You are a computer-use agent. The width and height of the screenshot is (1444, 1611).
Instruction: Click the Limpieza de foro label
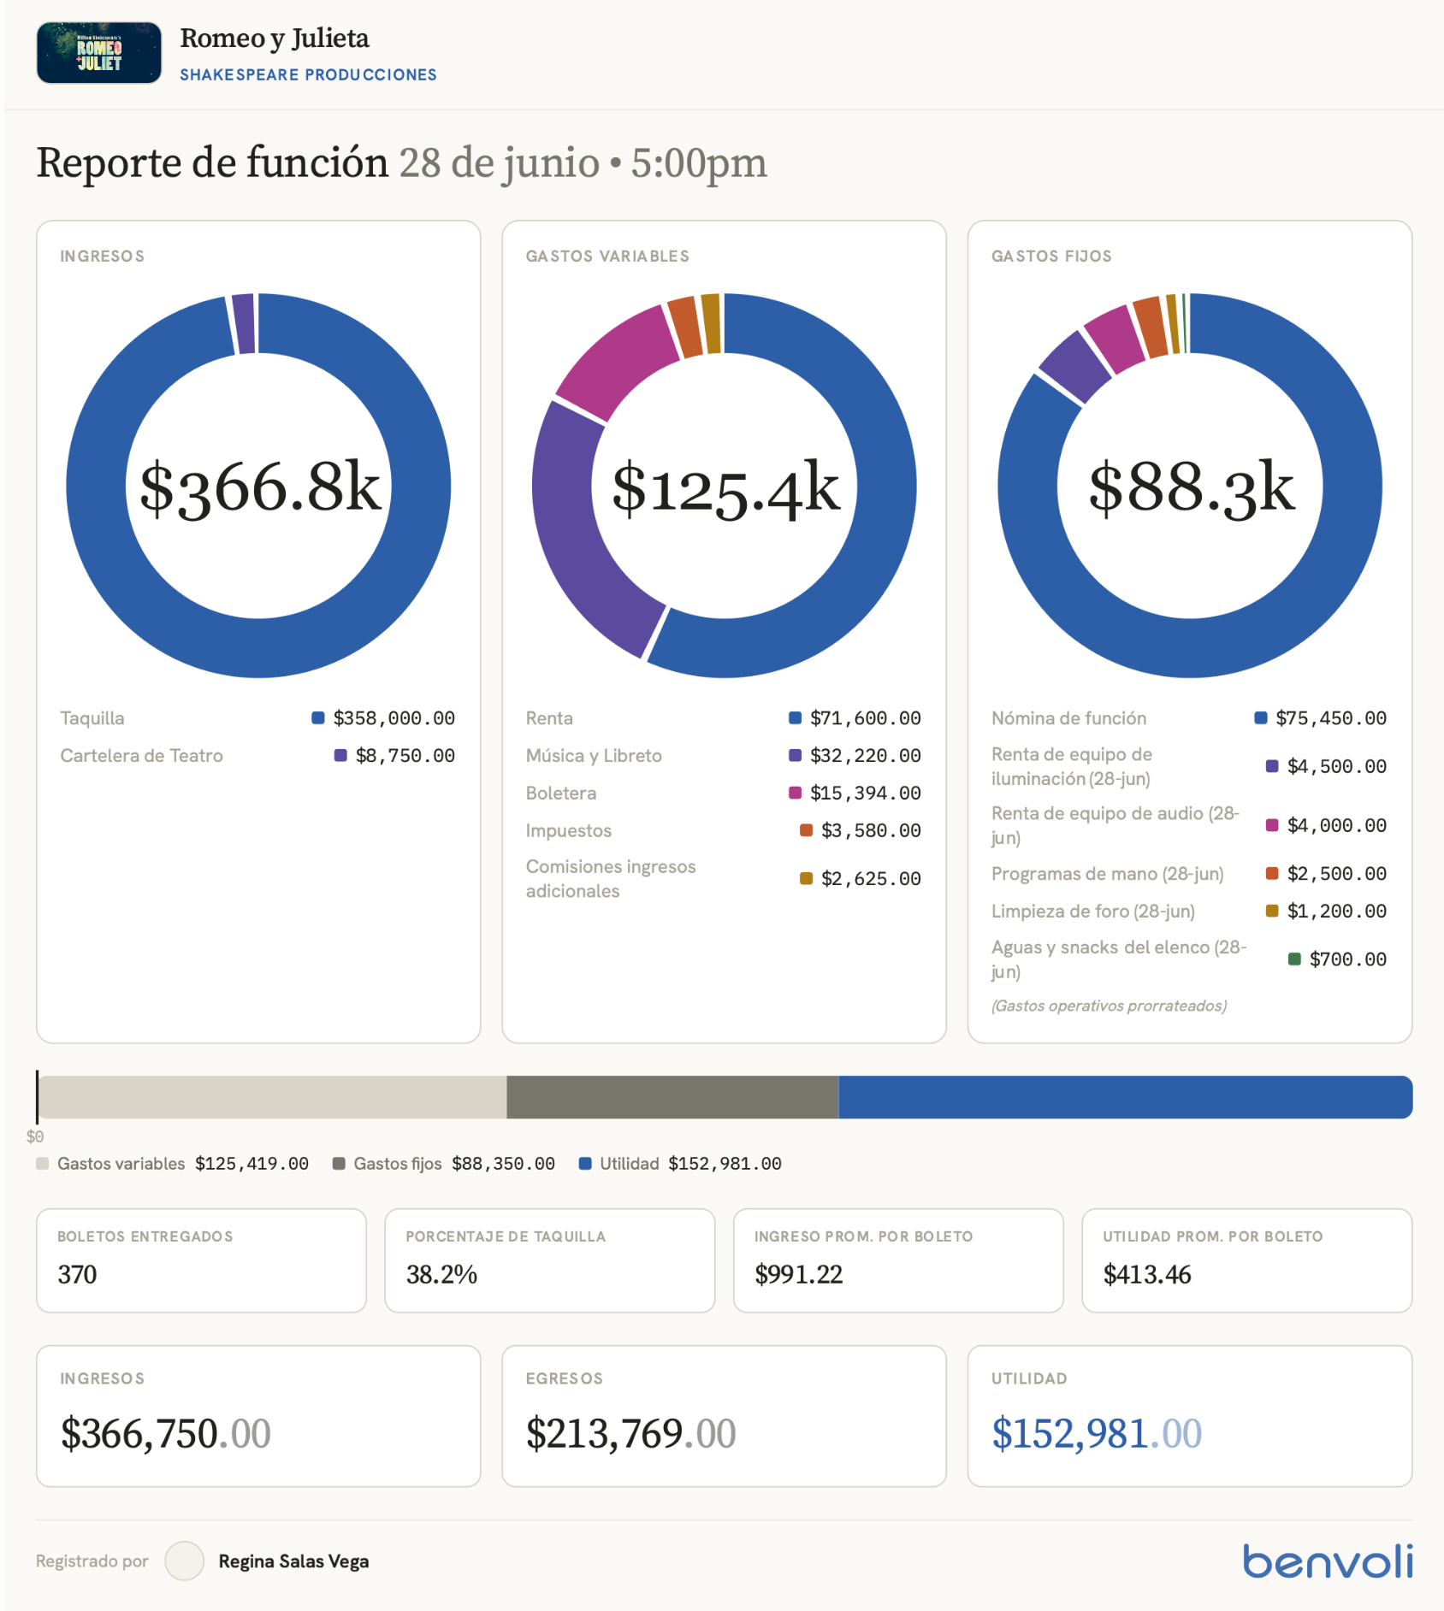[1093, 912]
